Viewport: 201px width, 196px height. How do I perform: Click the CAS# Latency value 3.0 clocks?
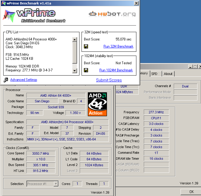click(156, 124)
